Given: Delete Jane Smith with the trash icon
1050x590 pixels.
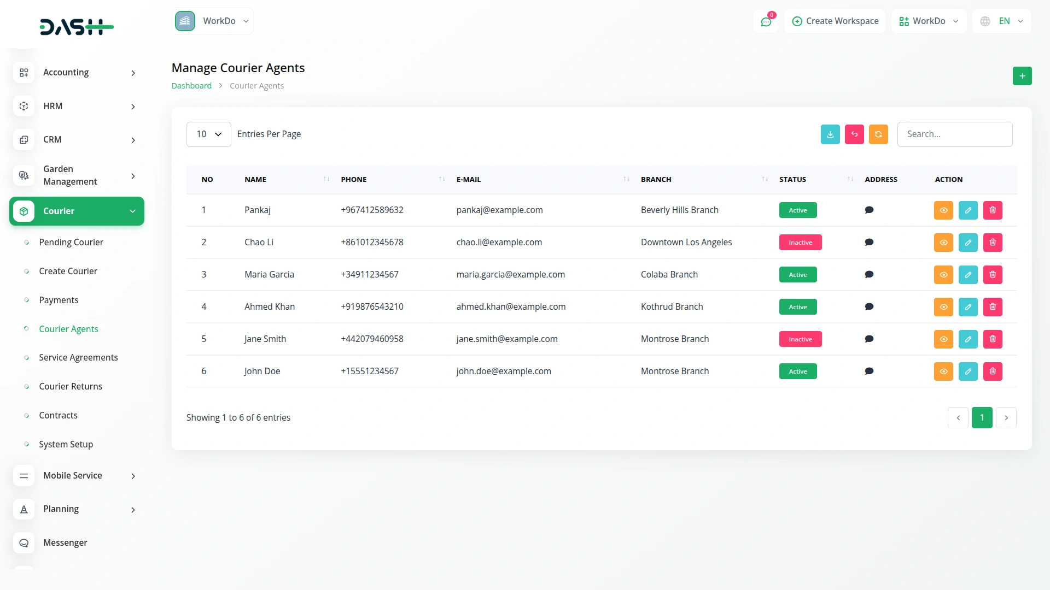Looking at the screenshot, I should [993, 339].
